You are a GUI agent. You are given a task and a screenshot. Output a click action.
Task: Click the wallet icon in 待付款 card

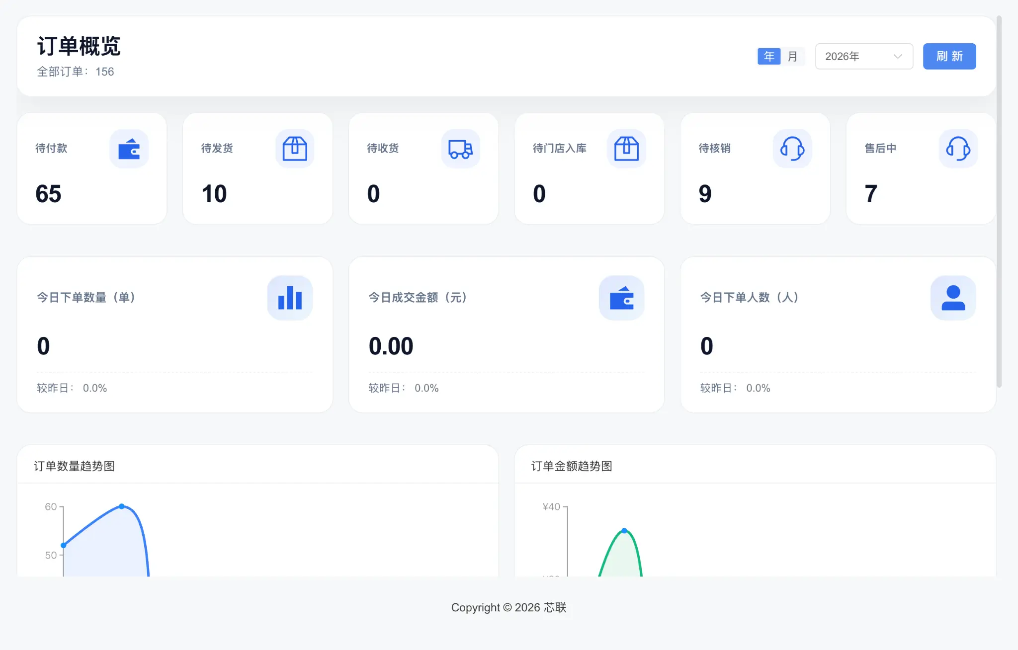tap(129, 149)
